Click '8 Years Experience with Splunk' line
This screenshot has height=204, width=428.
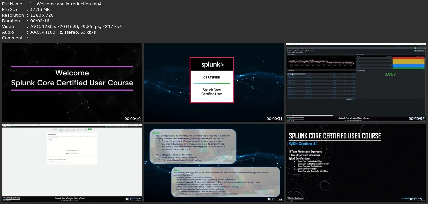tap(304, 155)
